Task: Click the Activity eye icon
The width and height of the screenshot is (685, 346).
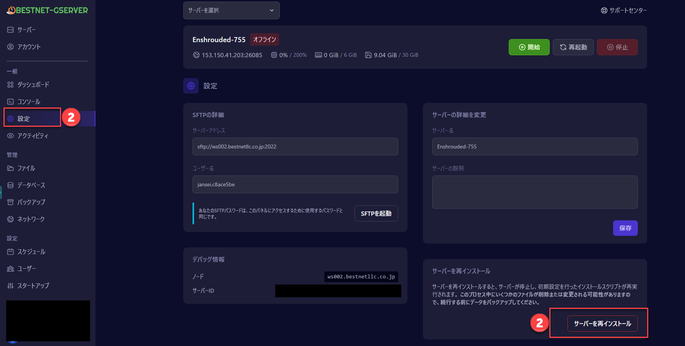Action: tap(10, 136)
